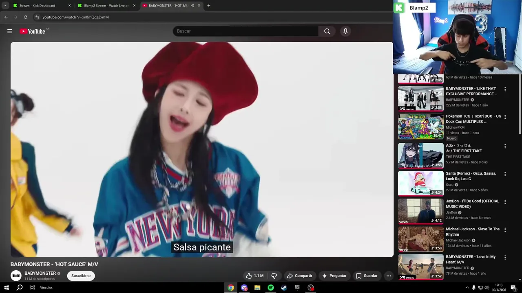The image size is (522, 293).
Task: Open menu for 'Love In My Heart' video
Action: 505,258
